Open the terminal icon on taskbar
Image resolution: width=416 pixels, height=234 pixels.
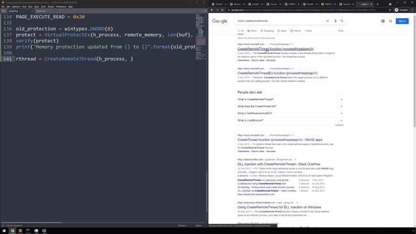pos(28,231)
